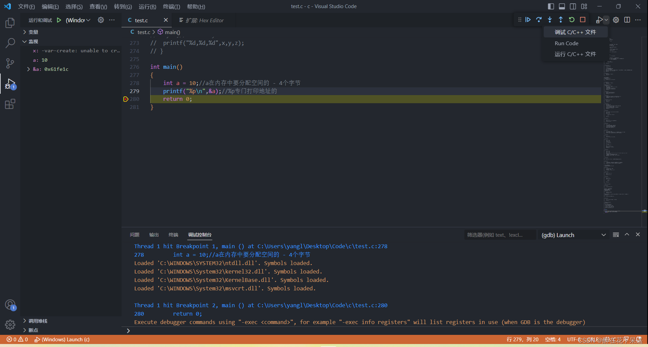Click the code minimap on the right
This screenshot has width=648, height=347.
(x=622, y=125)
